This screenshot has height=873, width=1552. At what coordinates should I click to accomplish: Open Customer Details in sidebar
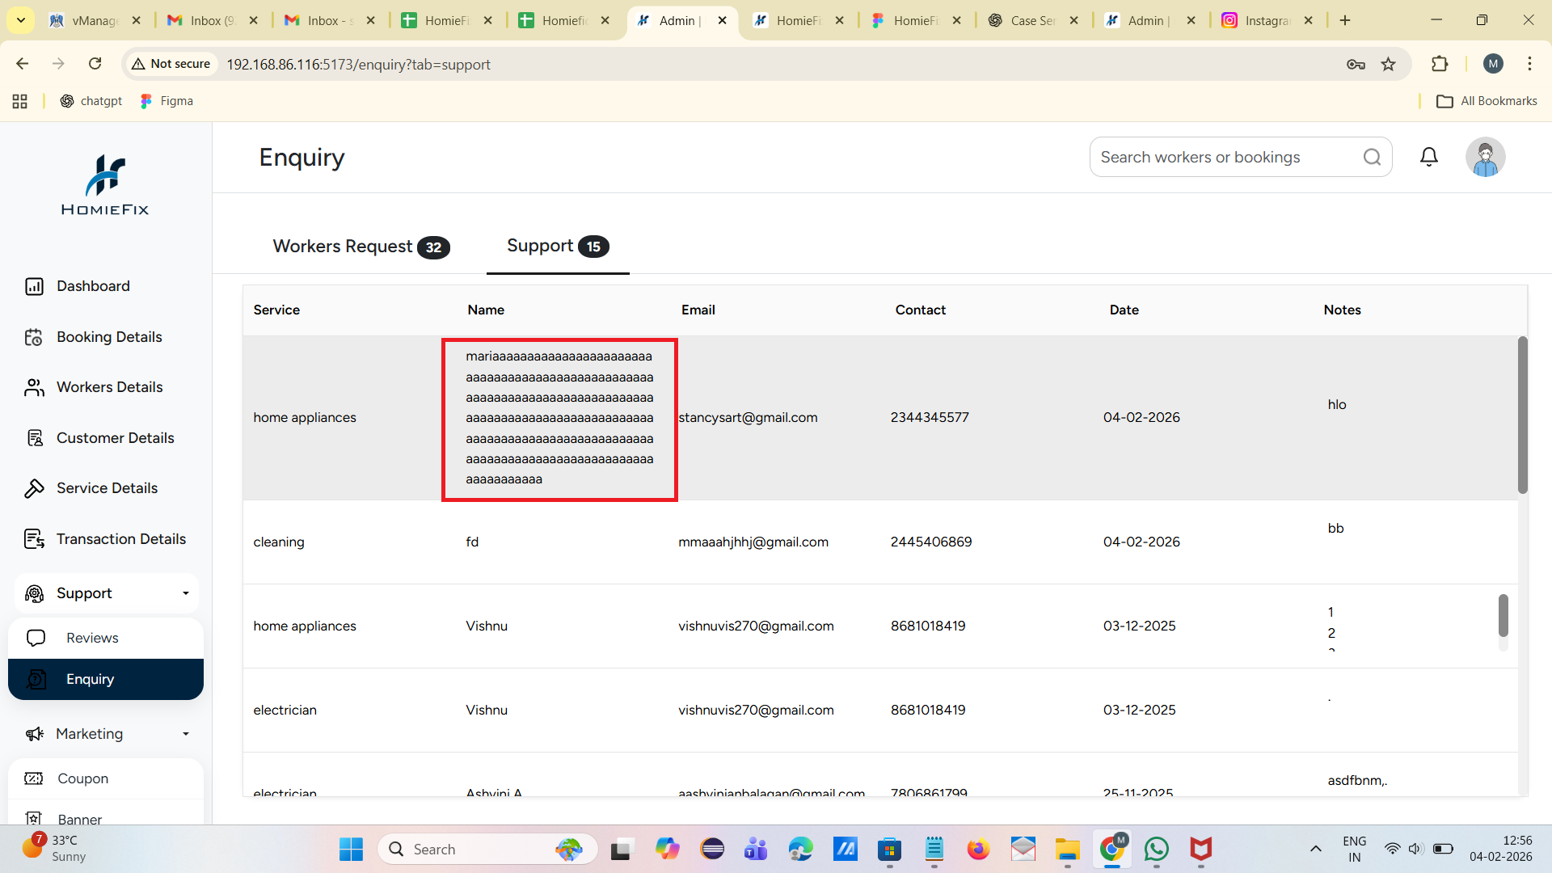(x=115, y=438)
